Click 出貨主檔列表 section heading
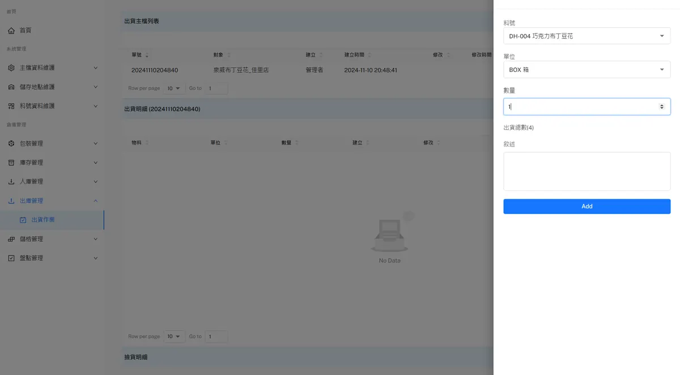680x375 pixels. point(142,21)
